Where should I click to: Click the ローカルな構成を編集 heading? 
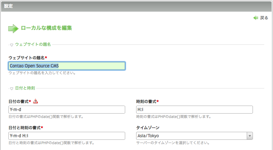coord(46,28)
